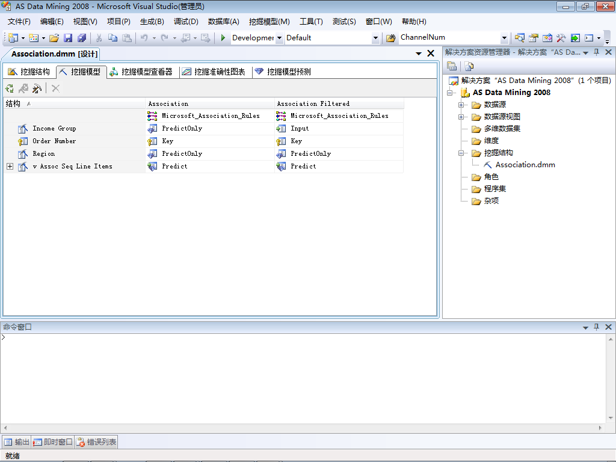Click the Delete X icon in designer toolbar
616x462 pixels.
coord(55,88)
